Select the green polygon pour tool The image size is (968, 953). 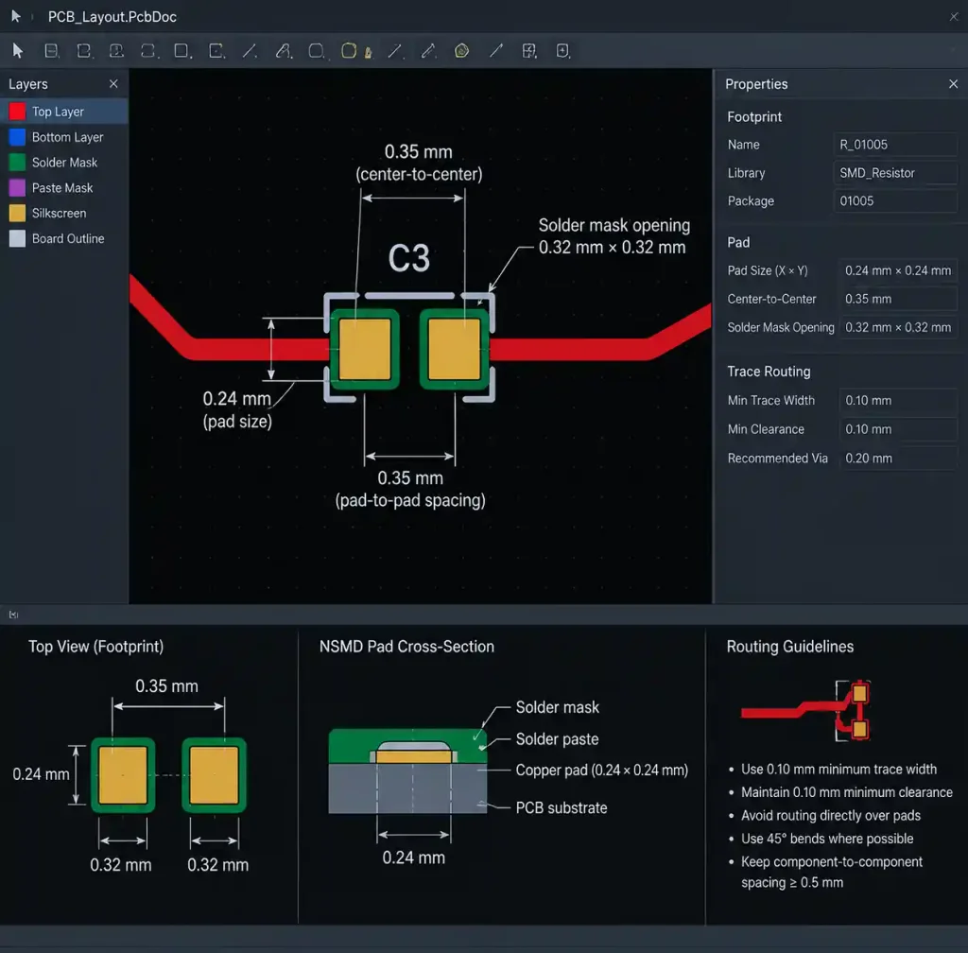pos(461,51)
